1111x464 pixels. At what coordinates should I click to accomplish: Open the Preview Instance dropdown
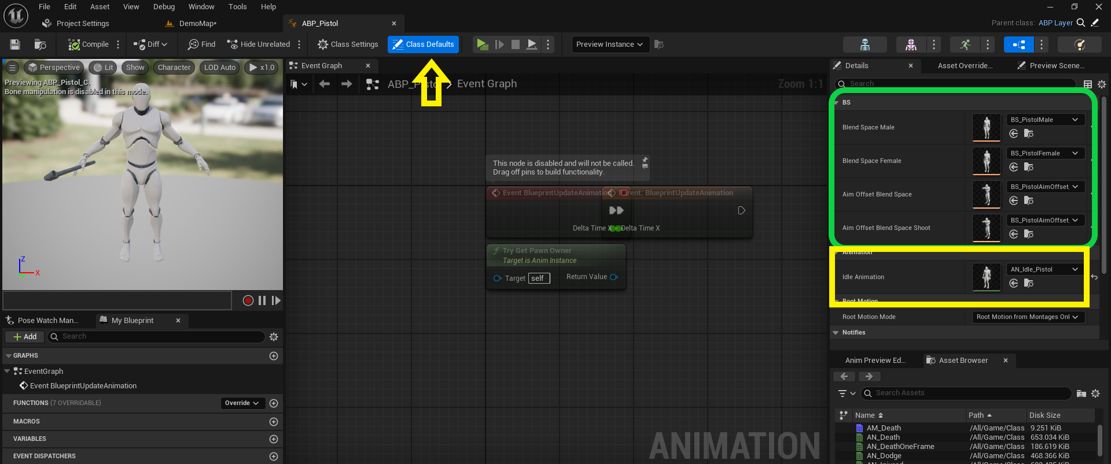click(609, 44)
